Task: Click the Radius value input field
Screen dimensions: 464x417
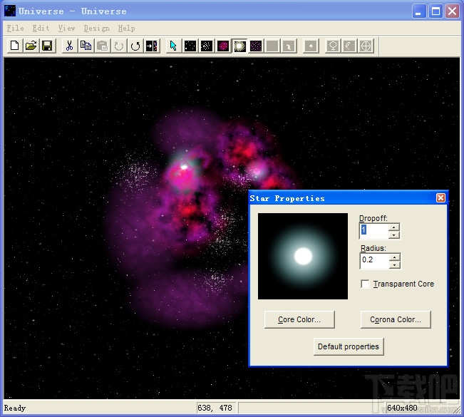Action: (x=374, y=260)
